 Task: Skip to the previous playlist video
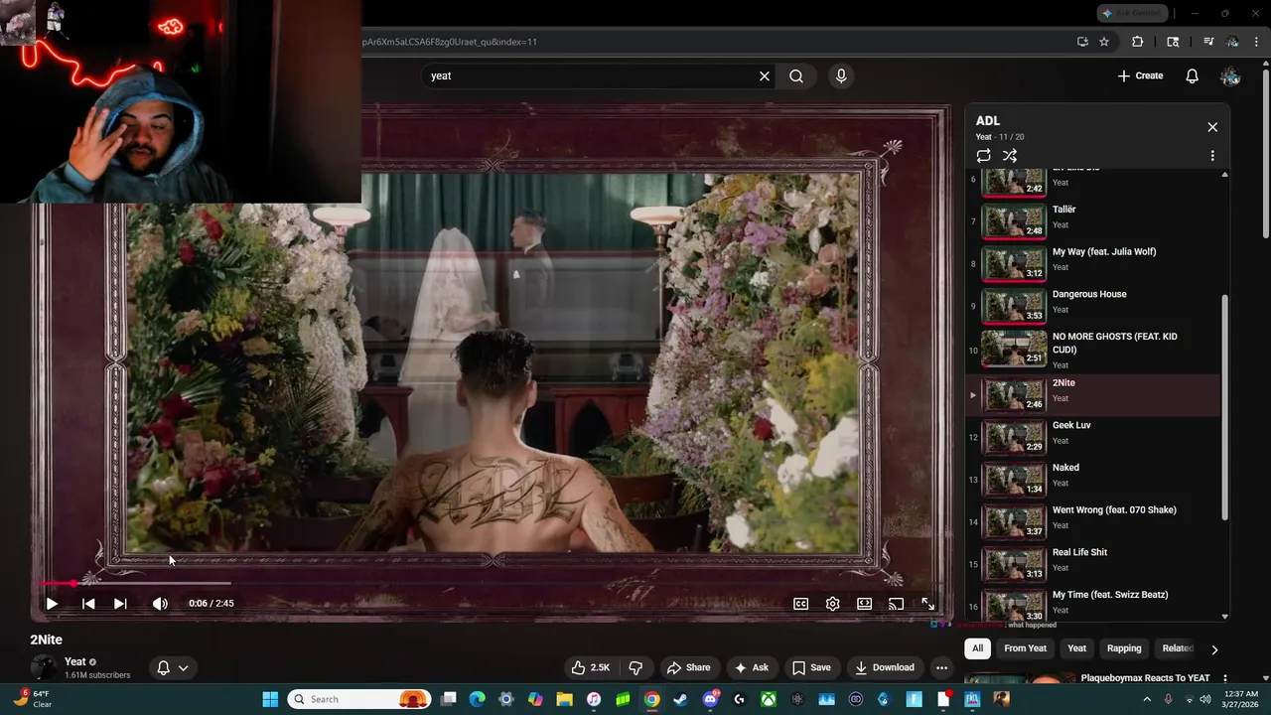tap(88, 603)
